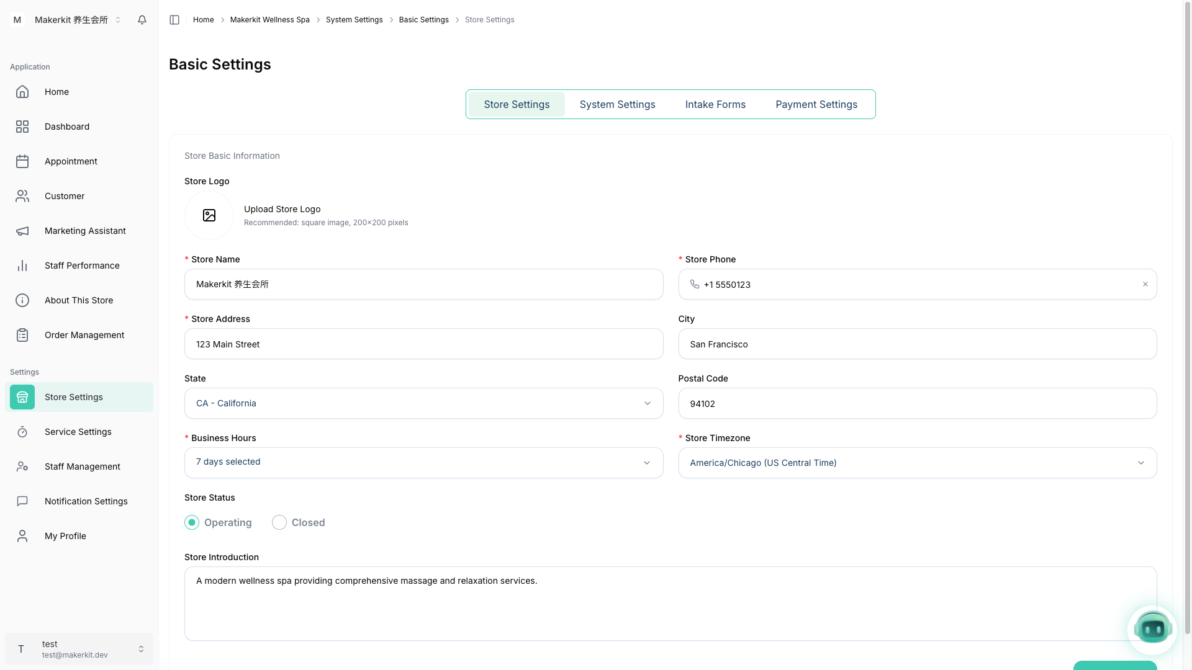1192x670 pixels.
Task: Open the Appointment calendar icon
Action: [22, 161]
